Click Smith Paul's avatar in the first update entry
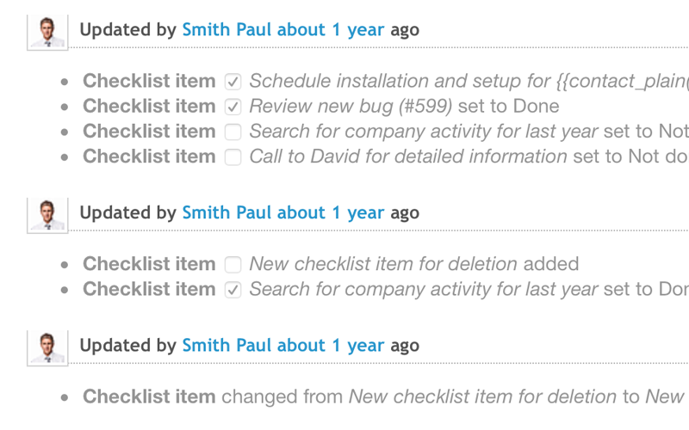Screen dimensions: 689x430 (47, 32)
